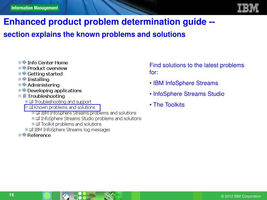Screen dimensions: 267x200
Task: Expand IBM InfoSphere Streams problems node
Action: click(33, 113)
